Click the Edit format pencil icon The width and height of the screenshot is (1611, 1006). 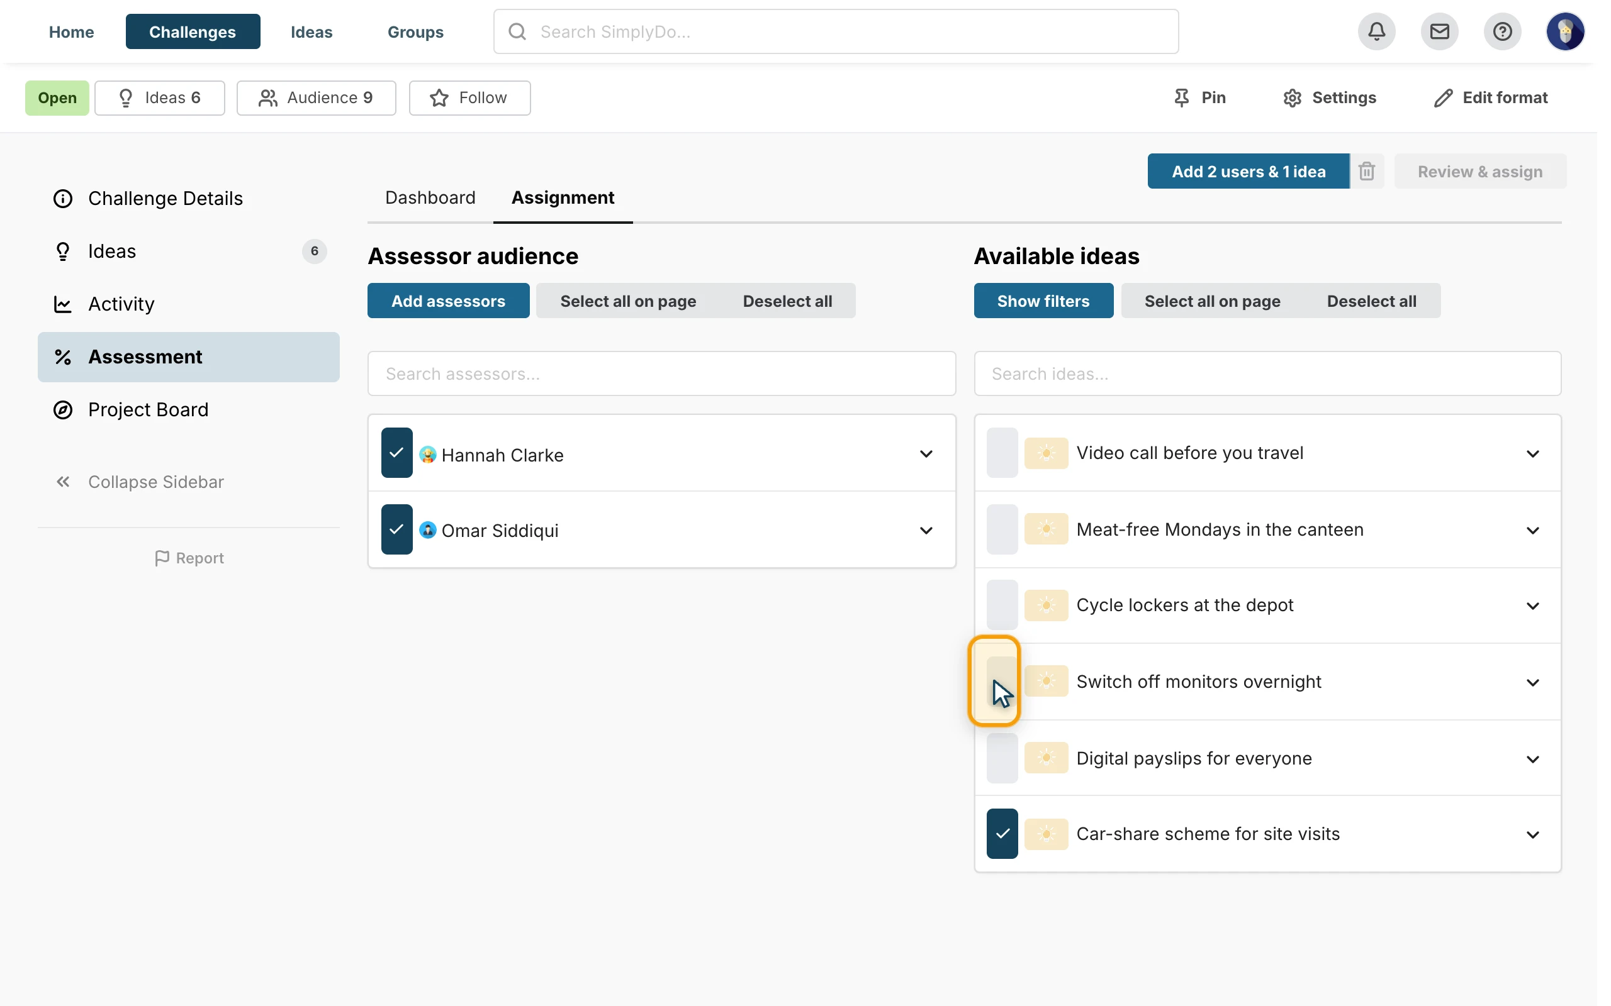(1442, 98)
